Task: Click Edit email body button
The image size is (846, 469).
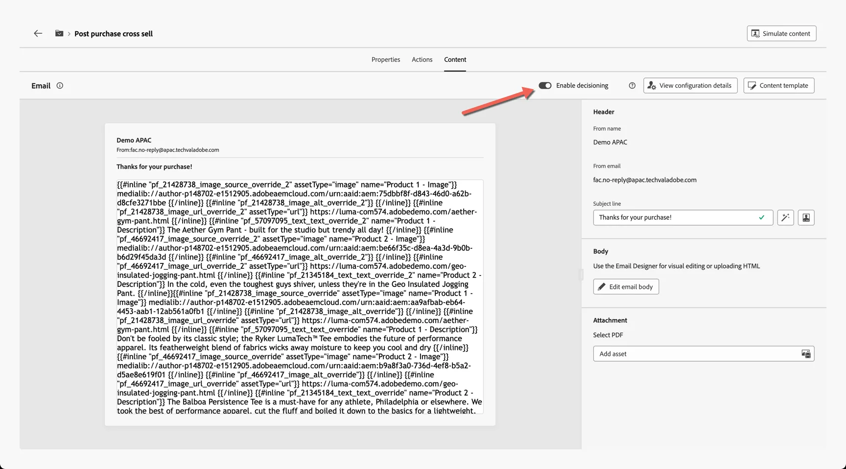Action: coord(626,287)
